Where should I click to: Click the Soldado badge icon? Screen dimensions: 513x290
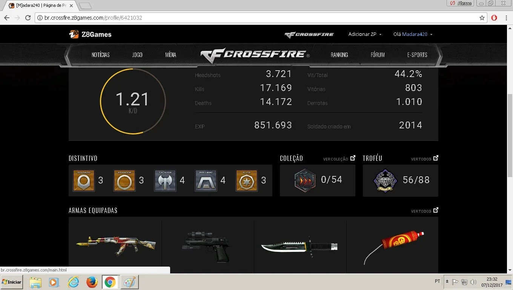point(84,180)
